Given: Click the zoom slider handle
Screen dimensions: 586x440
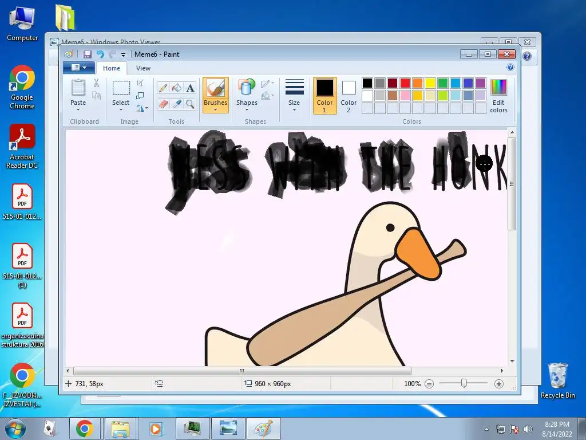Looking at the screenshot, I should [464, 383].
